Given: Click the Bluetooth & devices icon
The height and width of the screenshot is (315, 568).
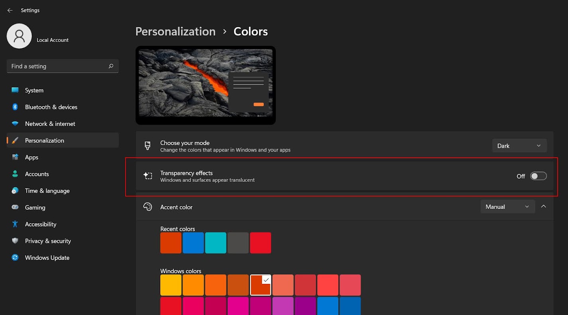Looking at the screenshot, I should [15, 107].
